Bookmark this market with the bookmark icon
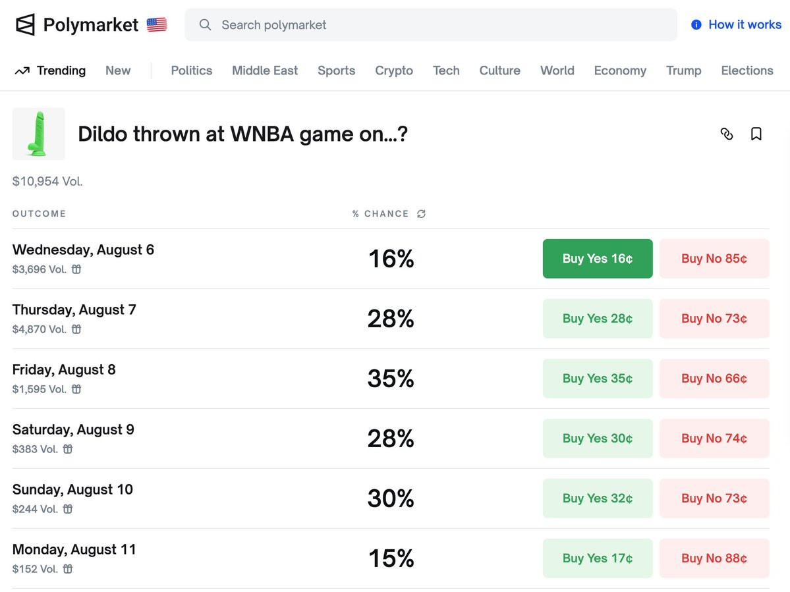This screenshot has height=592, width=790. [756, 134]
